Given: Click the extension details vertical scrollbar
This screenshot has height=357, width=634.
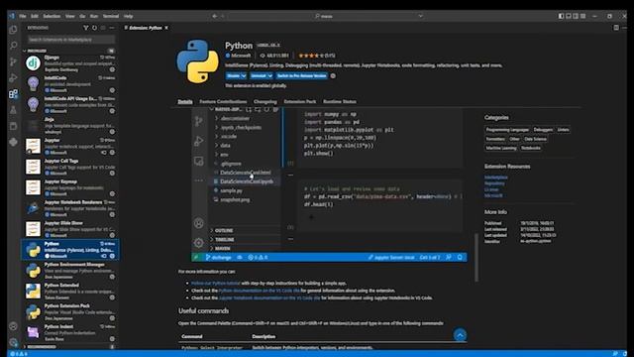Looking at the screenshot, I should [476, 258].
